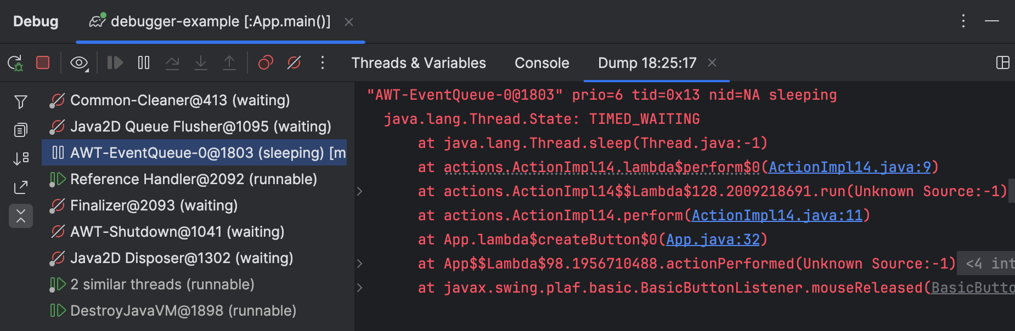
Task: Switch to Threads & Variables tab
Action: (419, 63)
